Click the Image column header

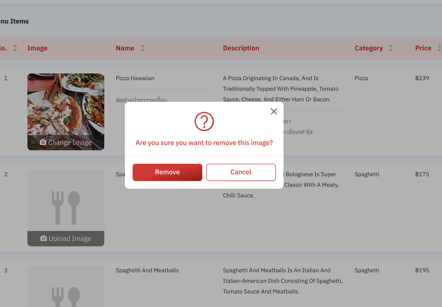(x=37, y=48)
